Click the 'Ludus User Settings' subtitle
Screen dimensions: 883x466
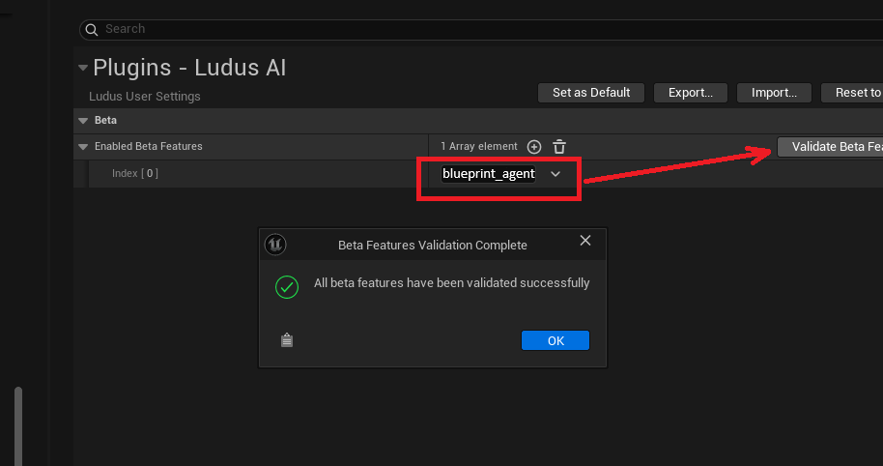pos(145,97)
